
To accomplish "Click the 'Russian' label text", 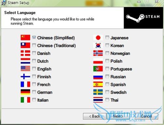I will [118, 77].
